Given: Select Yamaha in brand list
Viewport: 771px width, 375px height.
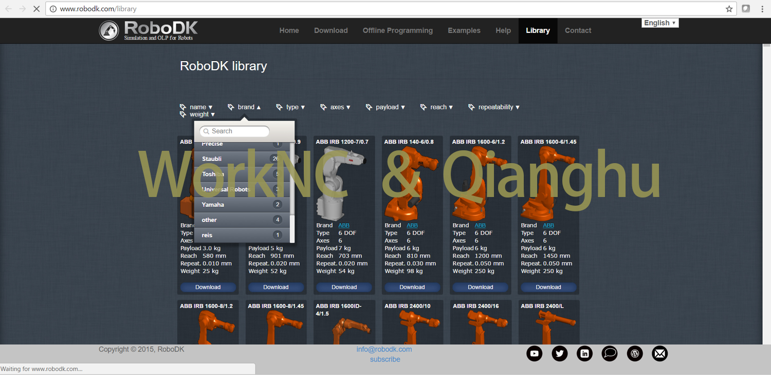Looking at the screenshot, I should [242, 205].
